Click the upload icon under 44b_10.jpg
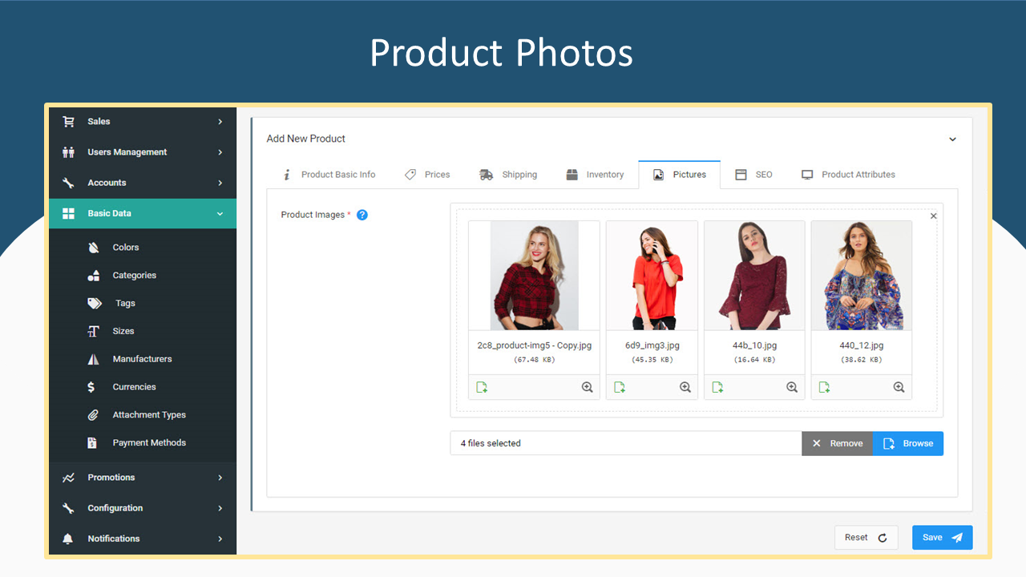The image size is (1026, 577). click(x=717, y=387)
